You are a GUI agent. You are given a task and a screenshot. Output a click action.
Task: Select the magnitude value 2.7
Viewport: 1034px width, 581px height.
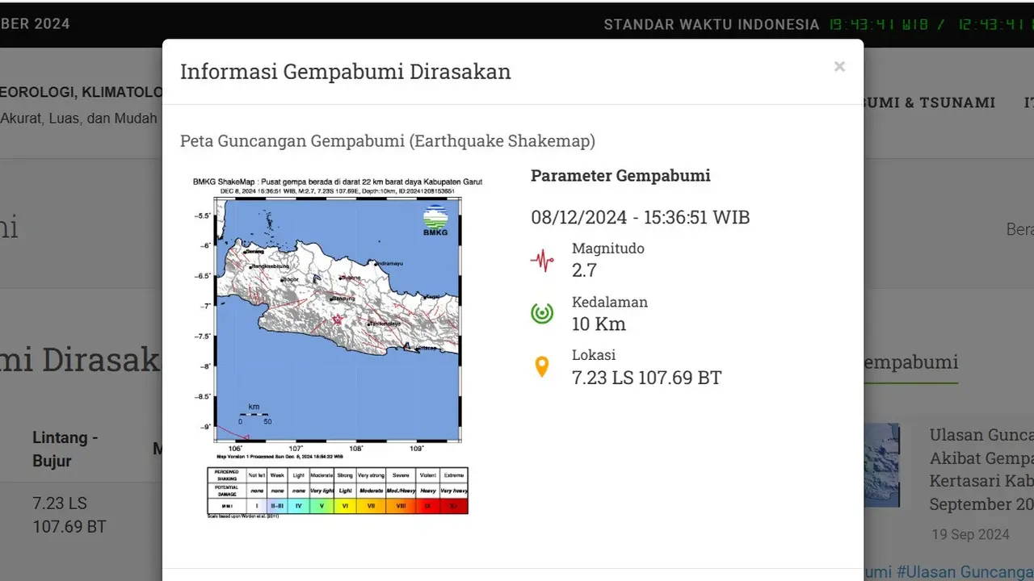584,270
